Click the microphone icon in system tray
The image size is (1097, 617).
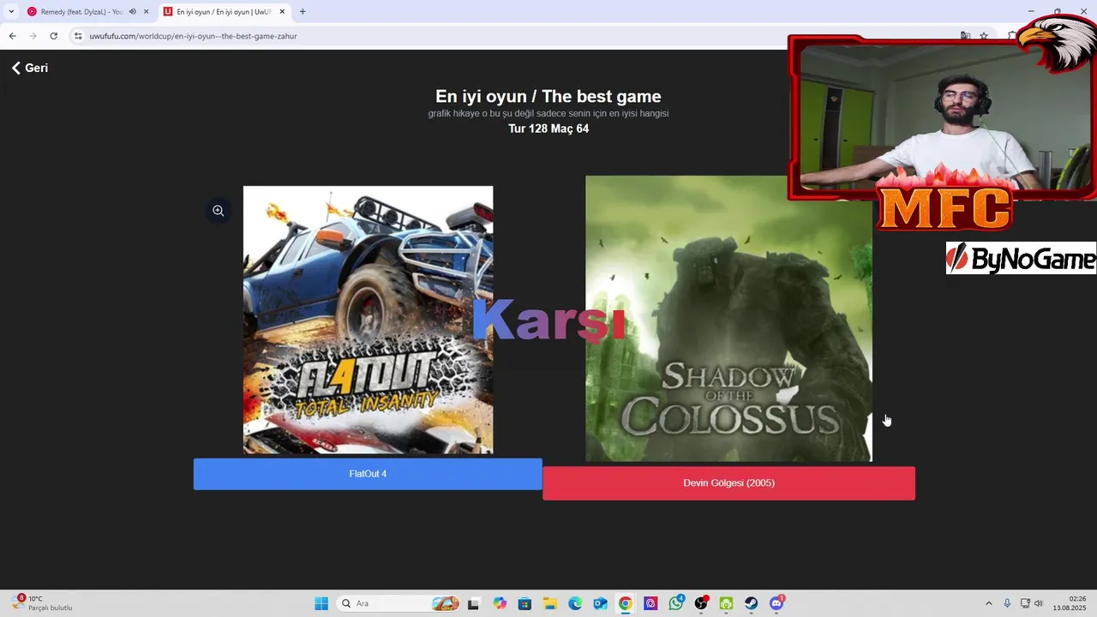pyautogui.click(x=1007, y=603)
